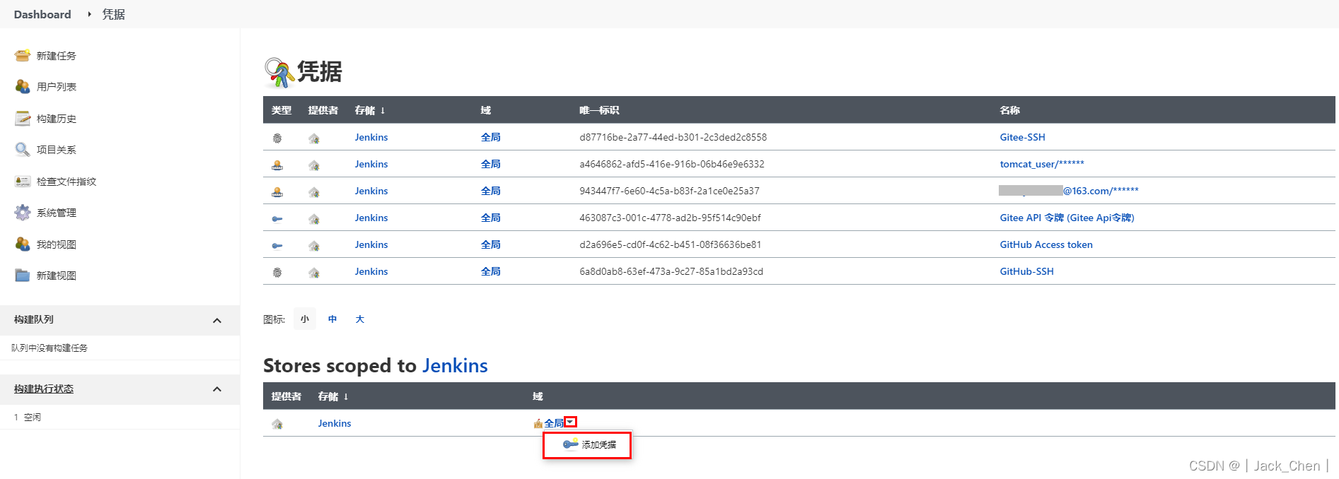This screenshot has height=479, width=1339.
Task: Click the 名称 column header
Action: tap(1009, 110)
